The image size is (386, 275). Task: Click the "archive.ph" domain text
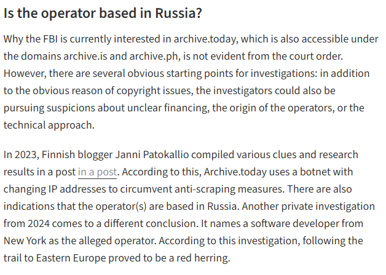(x=151, y=56)
